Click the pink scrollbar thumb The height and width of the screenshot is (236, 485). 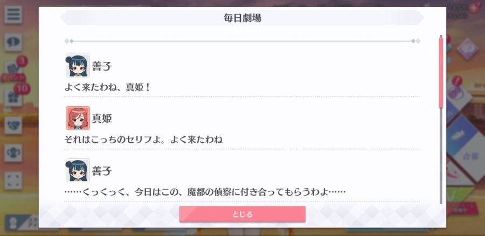441,73
